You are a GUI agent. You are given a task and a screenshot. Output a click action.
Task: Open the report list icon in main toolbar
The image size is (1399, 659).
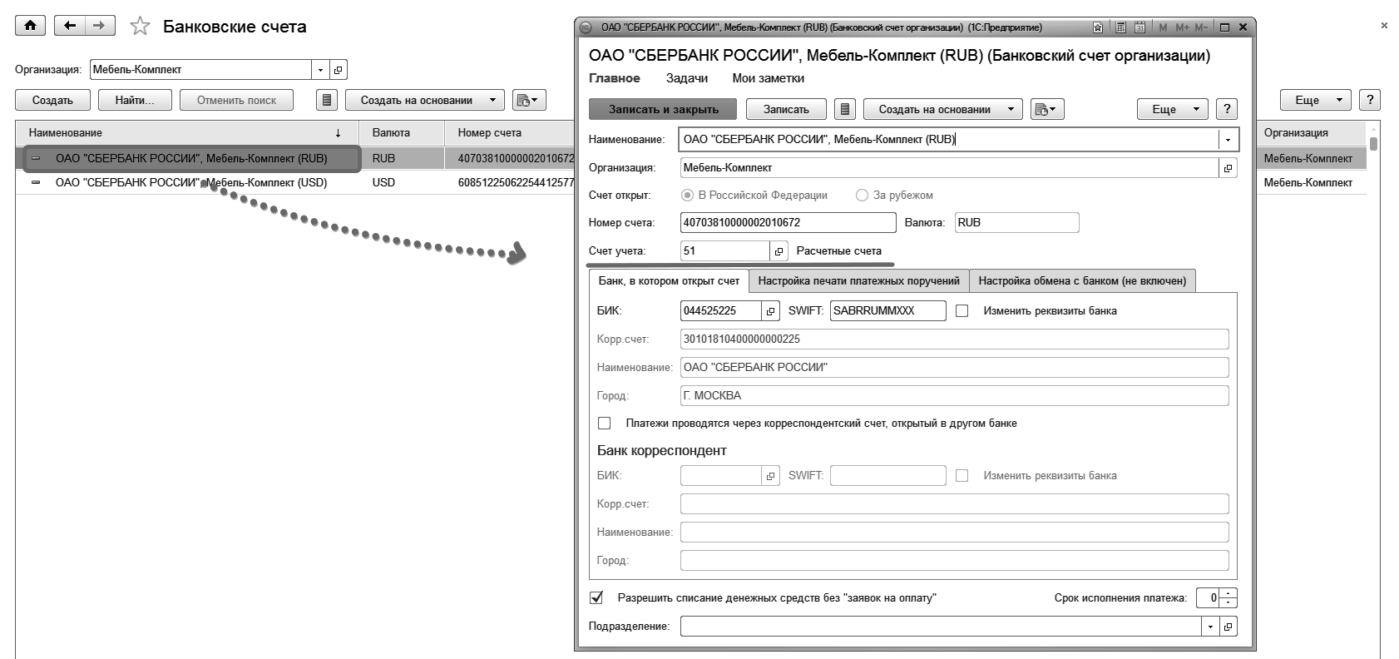click(328, 100)
